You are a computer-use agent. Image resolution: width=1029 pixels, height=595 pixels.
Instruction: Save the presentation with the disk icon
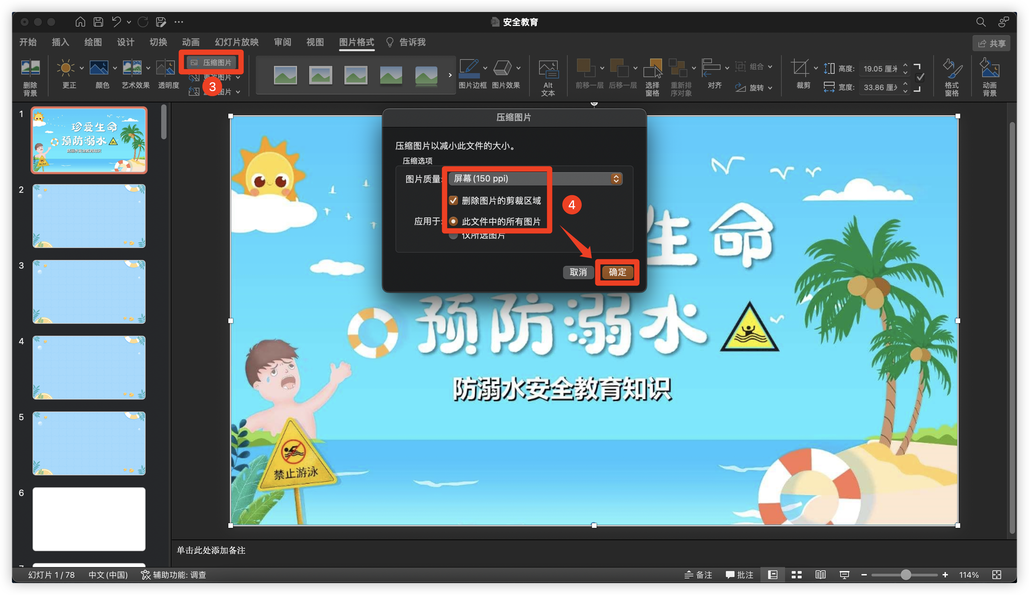click(98, 22)
